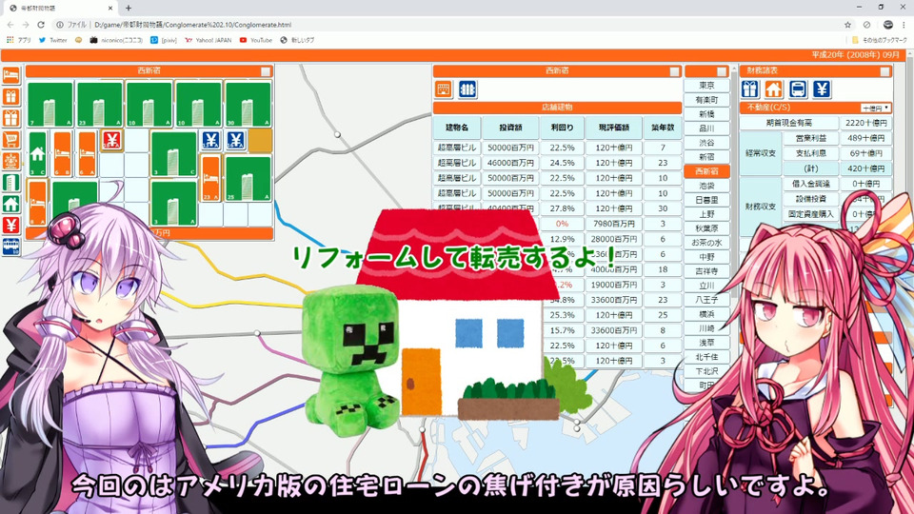Click the small gift box sidebar icon
The height and width of the screenshot is (514, 914).
[11, 97]
